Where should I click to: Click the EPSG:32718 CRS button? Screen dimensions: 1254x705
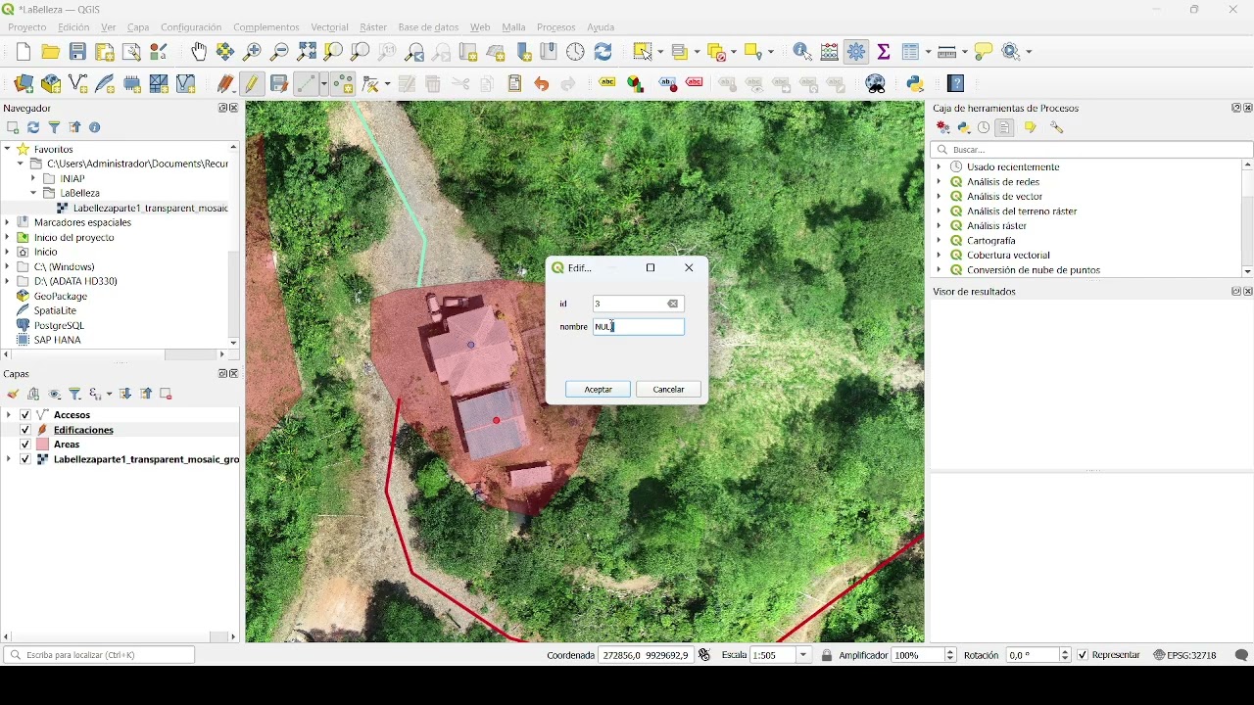[x=1185, y=656]
